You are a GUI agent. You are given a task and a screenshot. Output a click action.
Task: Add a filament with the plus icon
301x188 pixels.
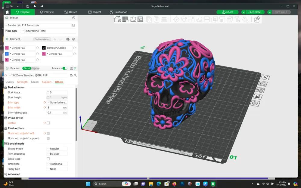click(x=55, y=39)
